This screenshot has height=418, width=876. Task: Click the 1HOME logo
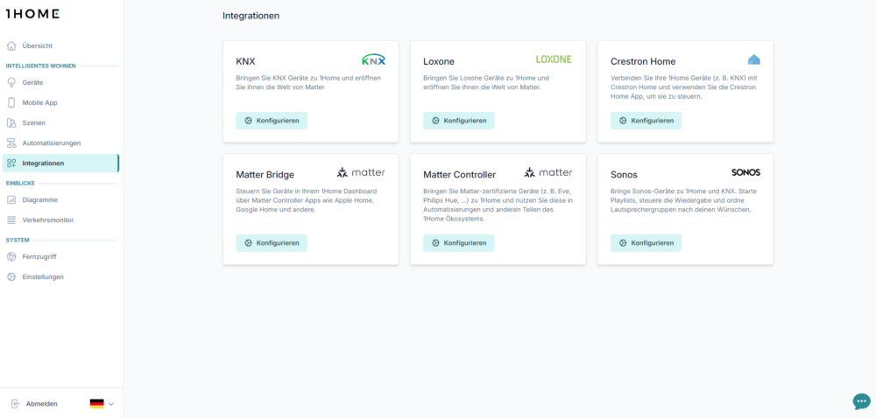point(32,14)
